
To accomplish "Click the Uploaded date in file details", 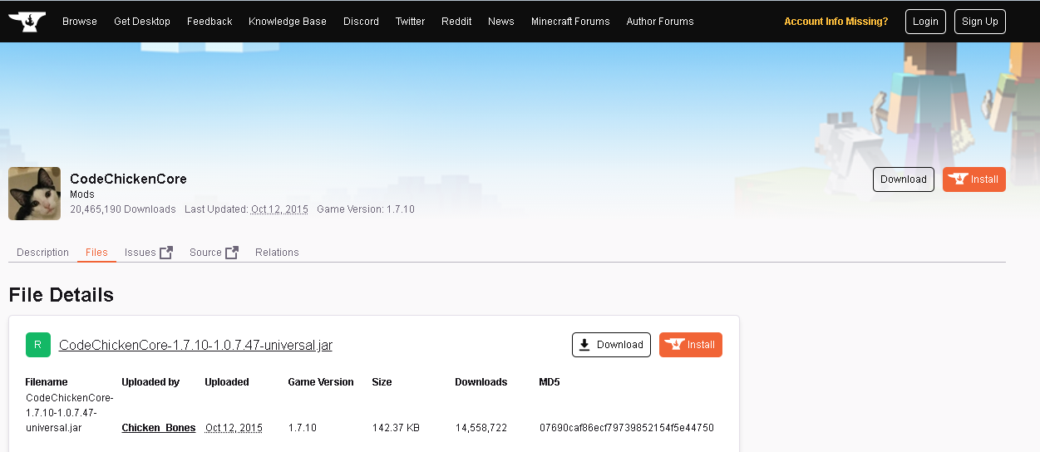I will (x=234, y=428).
